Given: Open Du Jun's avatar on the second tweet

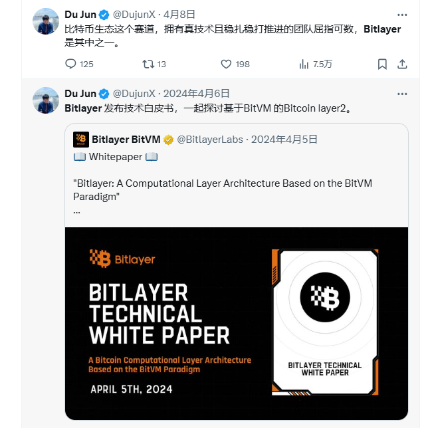Looking at the screenshot, I should pos(46,100).
